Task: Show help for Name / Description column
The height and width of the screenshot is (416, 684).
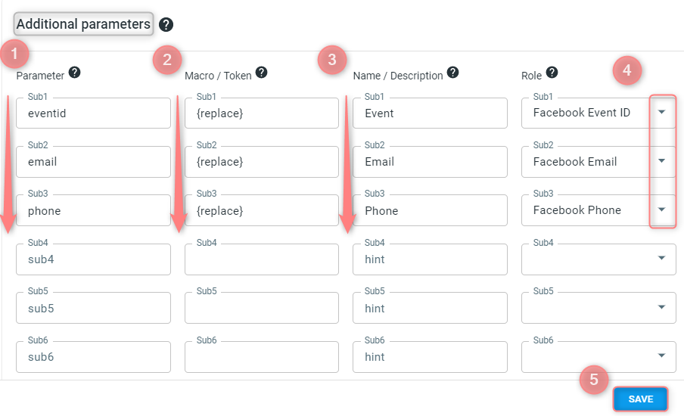Action: (452, 73)
